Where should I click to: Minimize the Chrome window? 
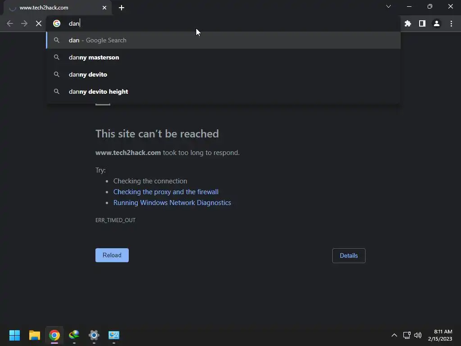coord(409,6)
